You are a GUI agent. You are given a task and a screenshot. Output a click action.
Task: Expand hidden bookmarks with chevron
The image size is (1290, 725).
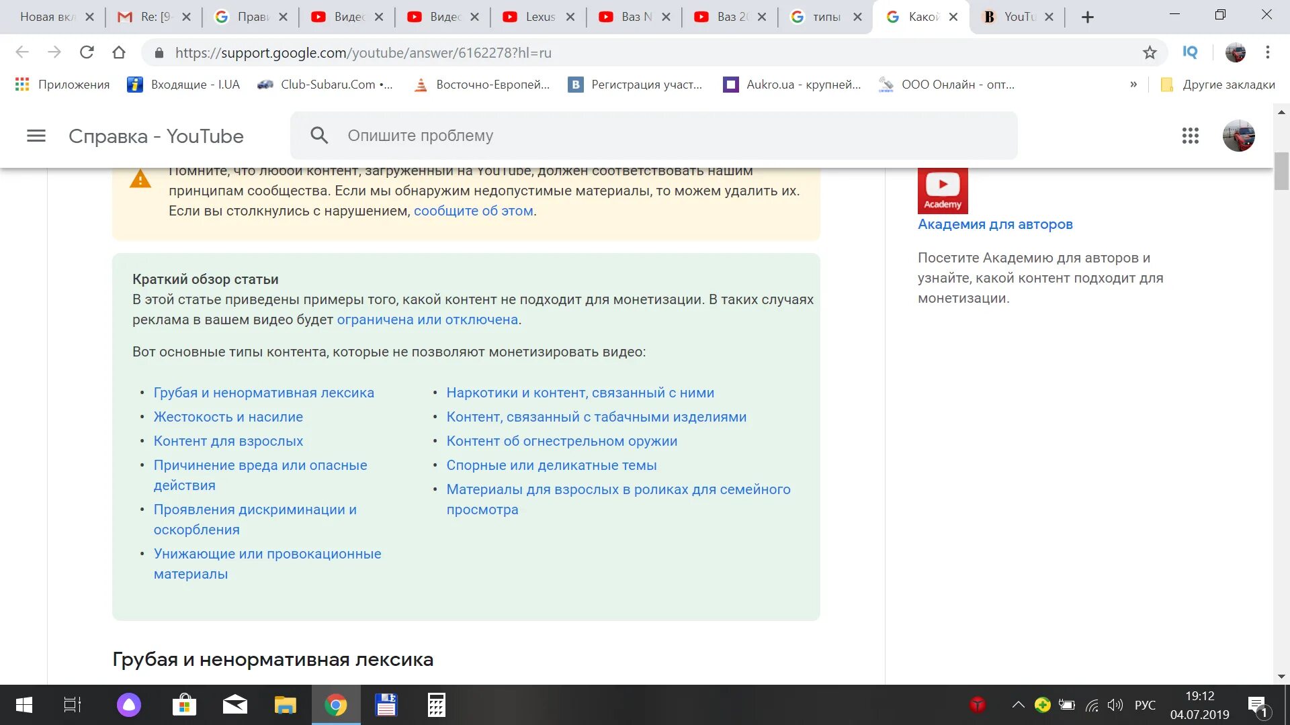point(1133,85)
